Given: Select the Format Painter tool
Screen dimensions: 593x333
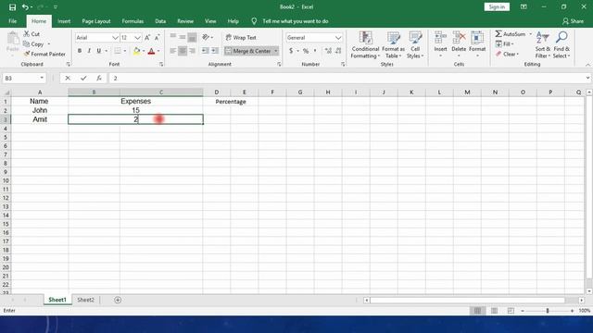Looking at the screenshot, I should click(44, 54).
